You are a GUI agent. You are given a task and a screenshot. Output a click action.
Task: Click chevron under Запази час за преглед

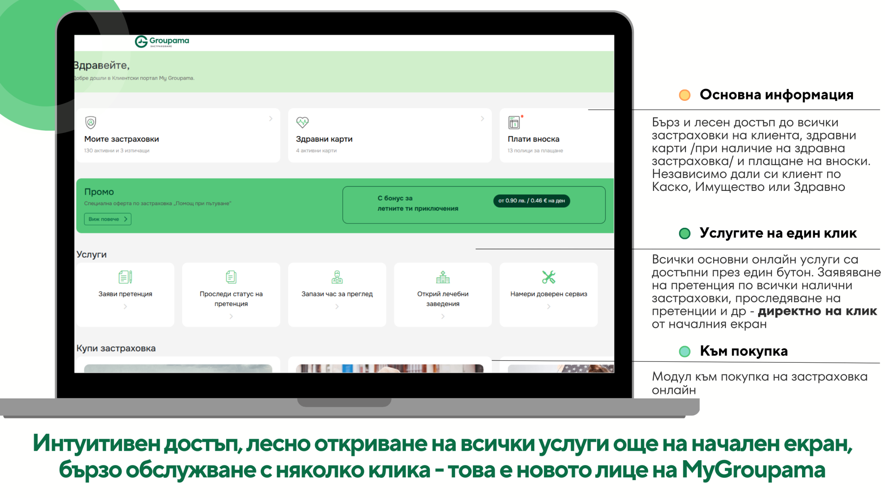[337, 307]
